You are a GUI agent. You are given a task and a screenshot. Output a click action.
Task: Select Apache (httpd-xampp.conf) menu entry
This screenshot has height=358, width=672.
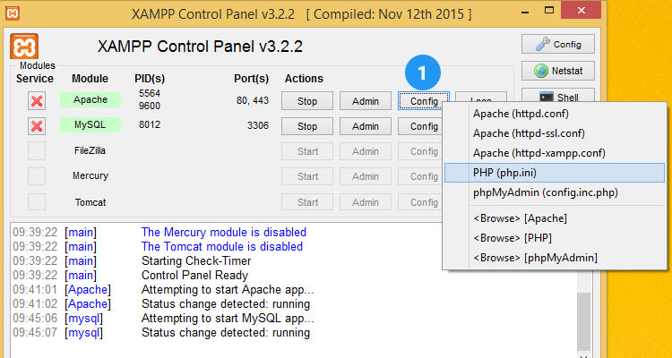click(554, 153)
